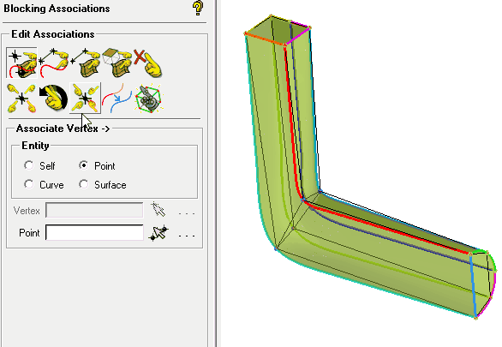Image resolution: width=502 pixels, height=347 pixels.
Task: Select the Group/Ungroup Curves icon
Action: click(117, 99)
